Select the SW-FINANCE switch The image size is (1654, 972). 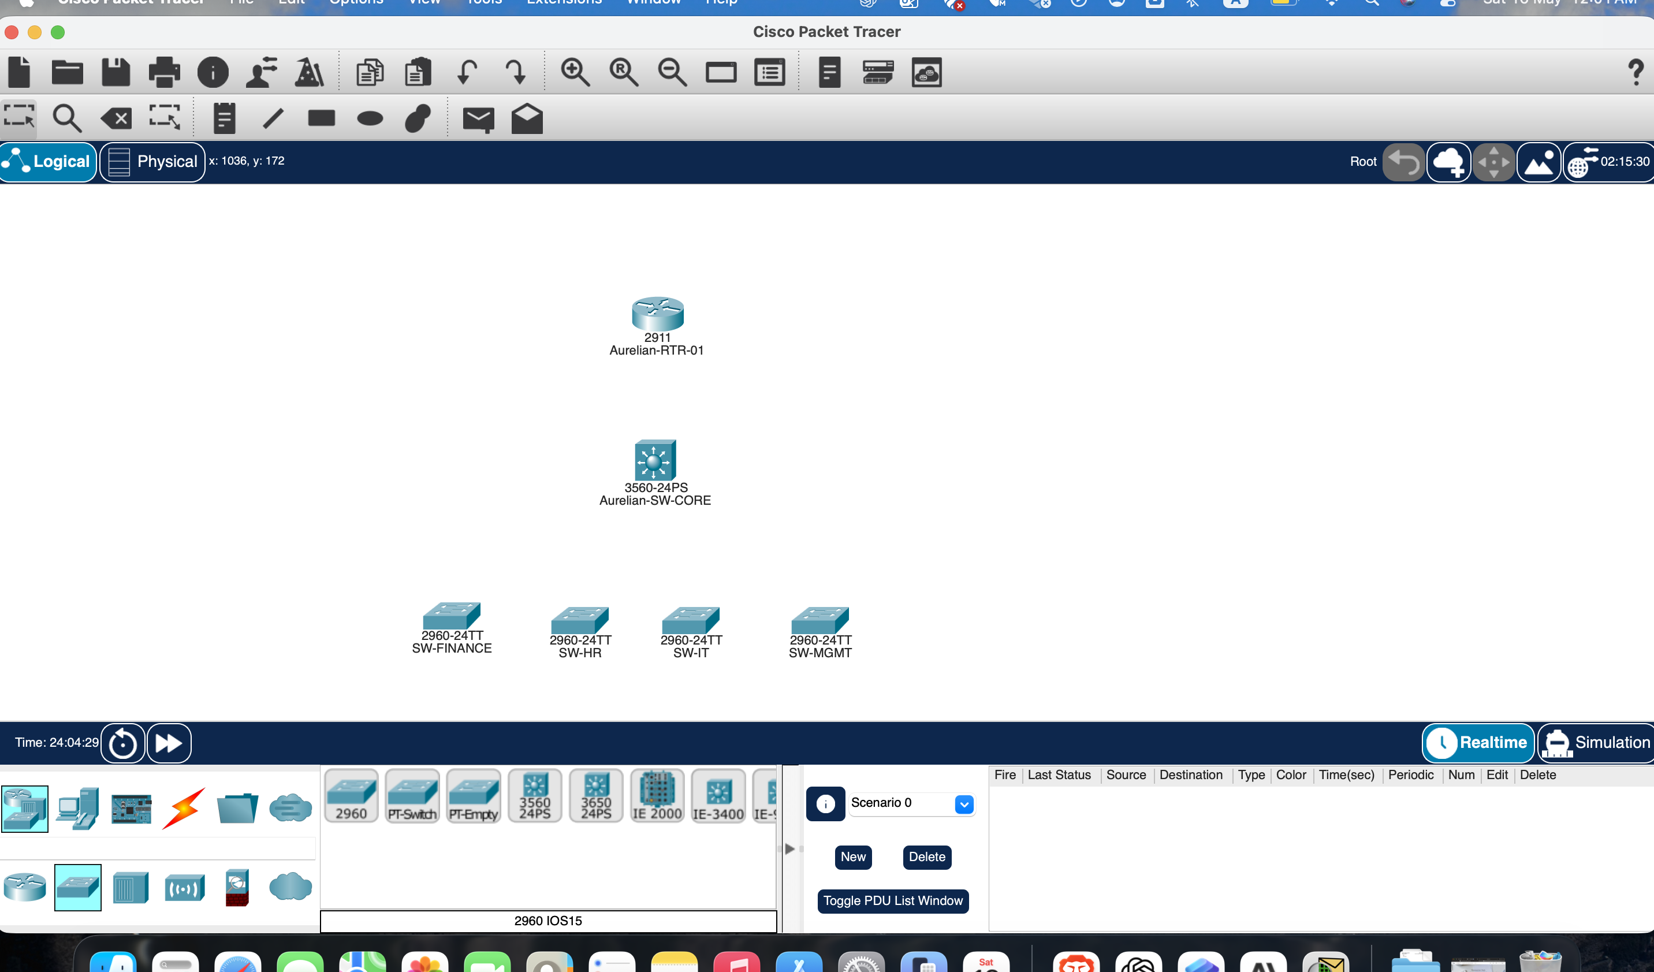[x=452, y=616]
